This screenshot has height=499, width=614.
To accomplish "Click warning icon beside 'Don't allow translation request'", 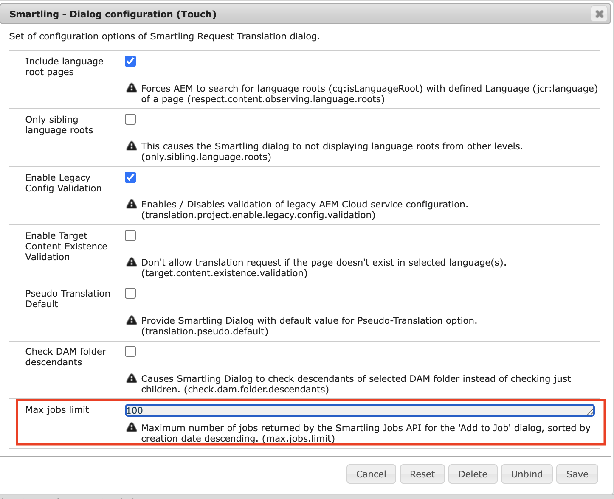I will click(132, 262).
